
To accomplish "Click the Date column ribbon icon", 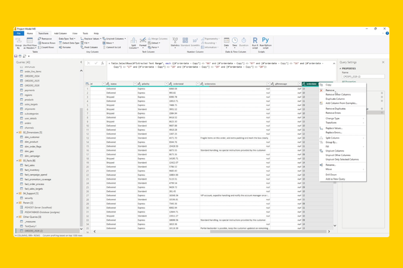I will (x=226, y=43).
